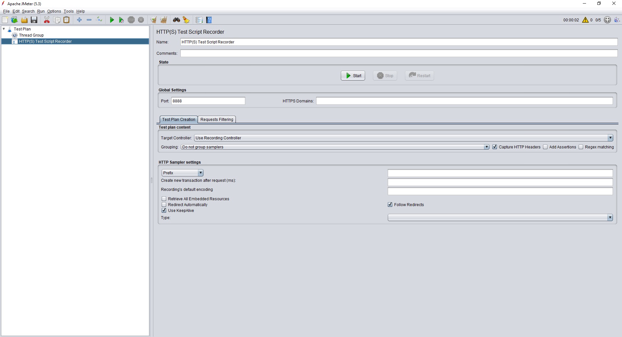The image size is (622, 337).
Task: Click the Start recorder button
Action: [x=353, y=76]
